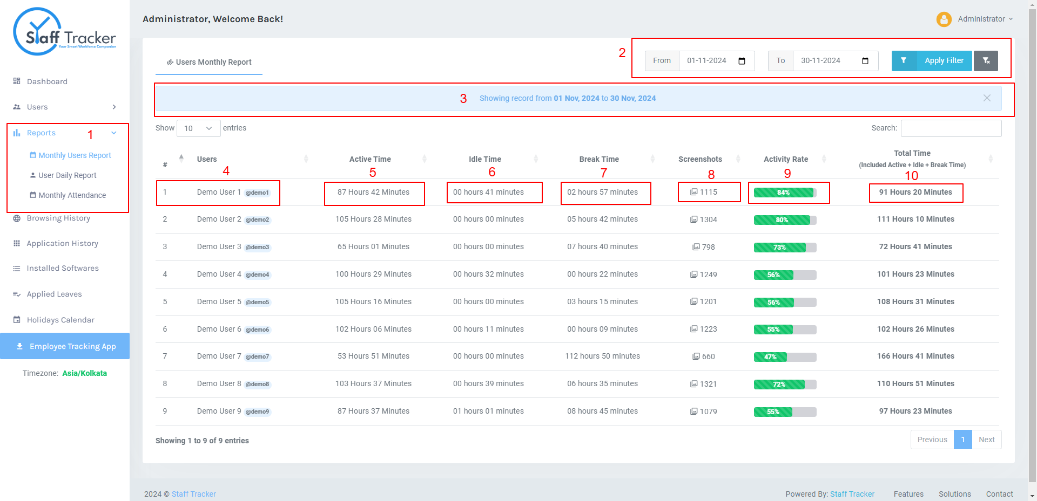
Task: Click the screenshots icon for Demo User 1
Action: tap(694, 192)
